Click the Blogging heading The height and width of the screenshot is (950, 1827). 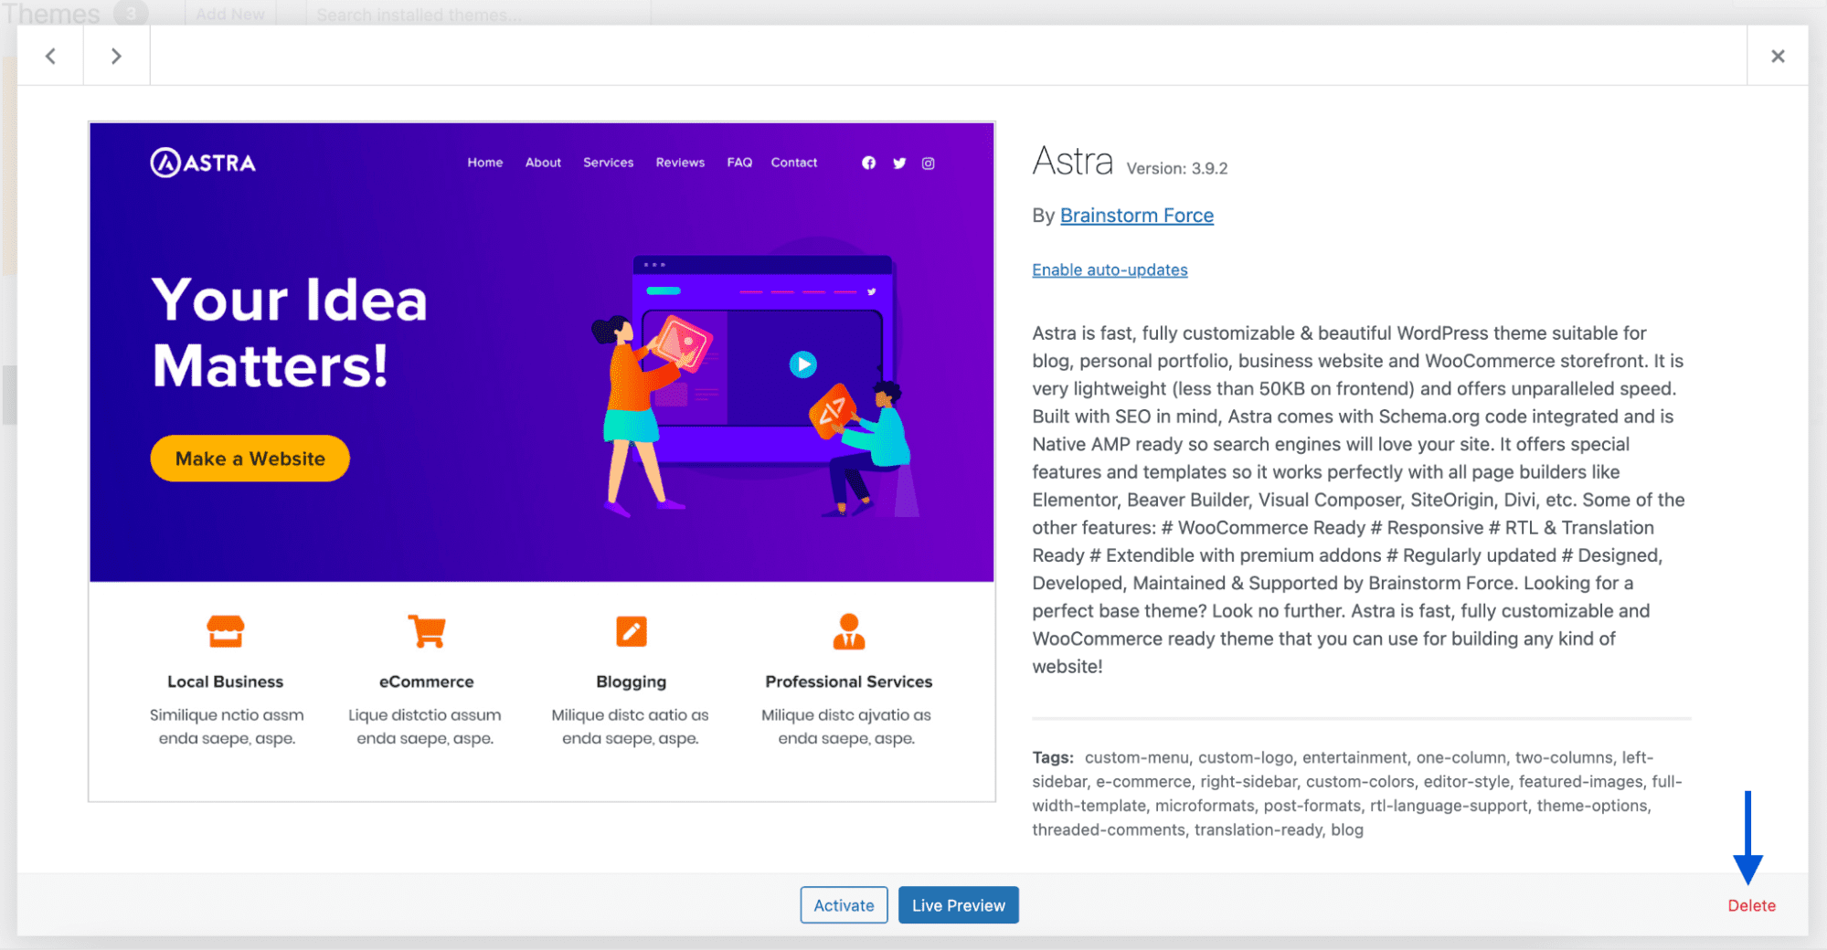pyautogui.click(x=631, y=681)
